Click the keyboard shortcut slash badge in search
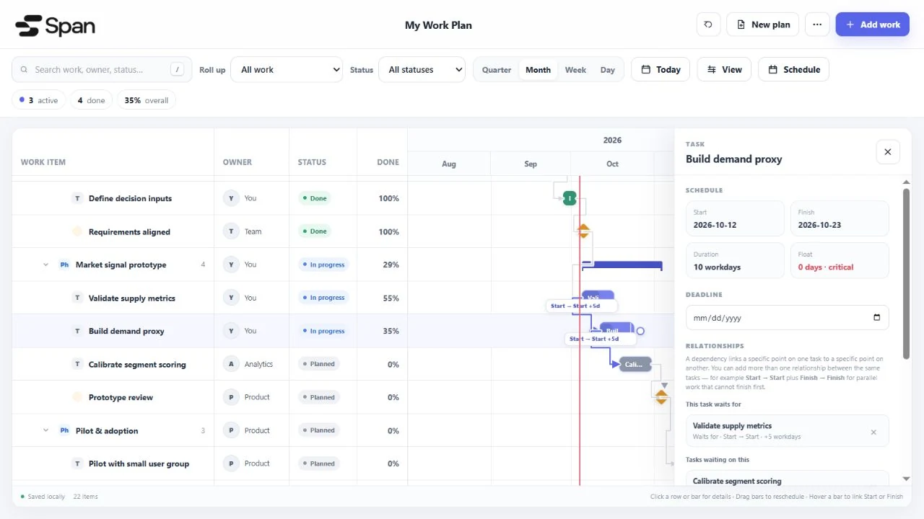Screen dimensions: 924x519 178,70
